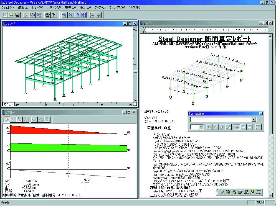Open the 表示(D) menu

85,7
